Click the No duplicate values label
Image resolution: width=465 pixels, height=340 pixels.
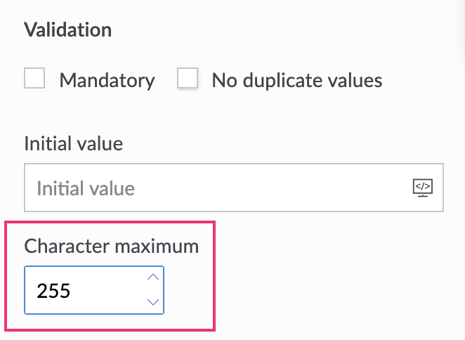coord(296,80)
